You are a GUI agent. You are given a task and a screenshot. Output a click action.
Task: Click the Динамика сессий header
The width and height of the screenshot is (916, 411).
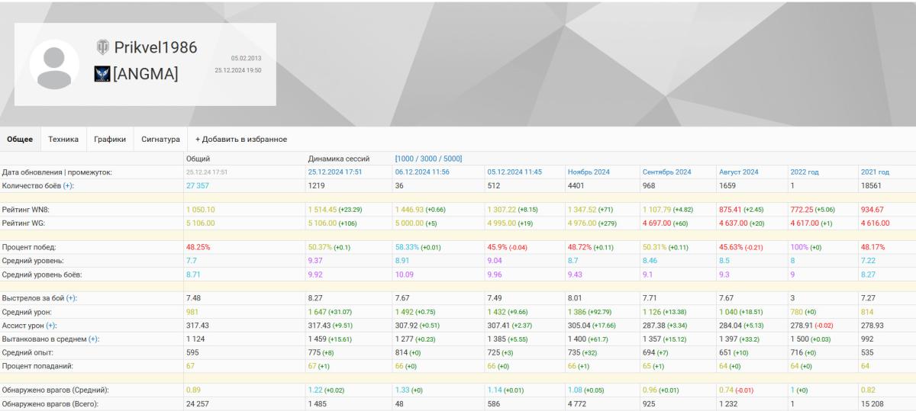point(339,159)
